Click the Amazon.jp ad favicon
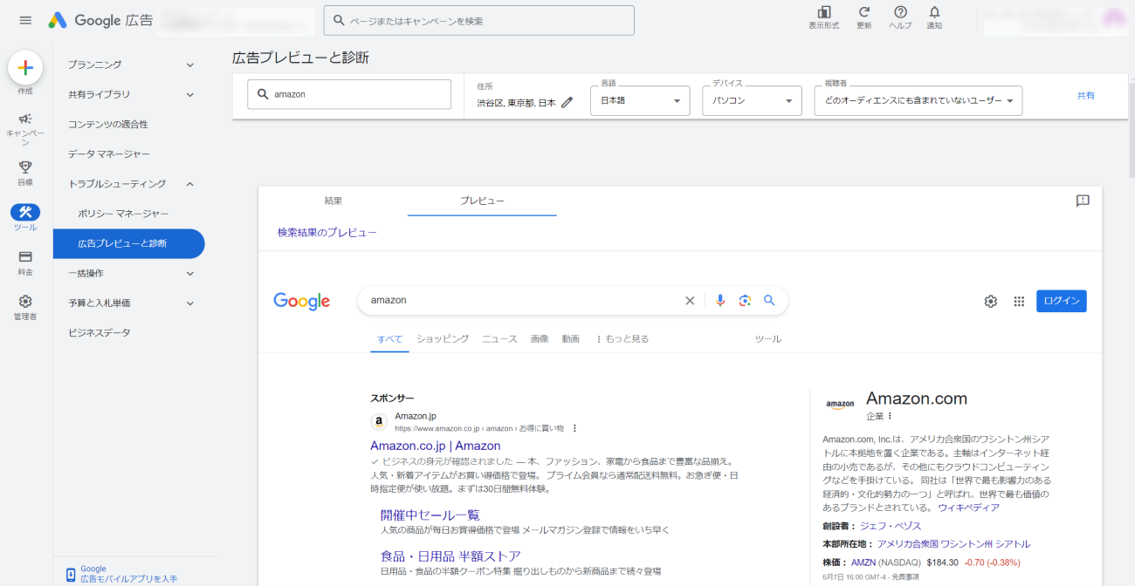Viewport: 1135px width, 586px height. [x=379, y=422]
